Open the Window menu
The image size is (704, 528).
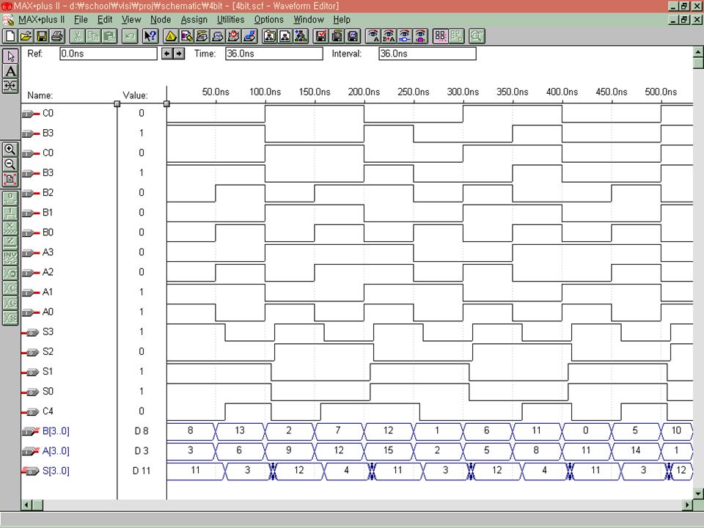pos(309,20)
